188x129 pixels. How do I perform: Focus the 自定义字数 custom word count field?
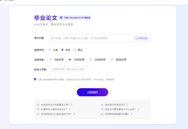coord(69,69)
